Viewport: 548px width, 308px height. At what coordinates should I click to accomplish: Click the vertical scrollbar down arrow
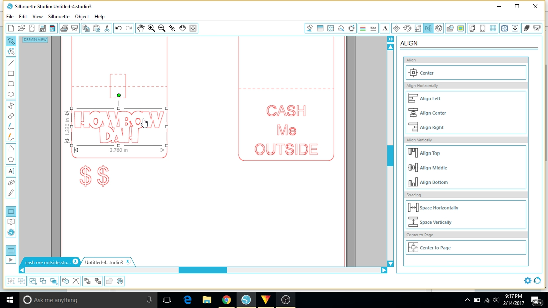click(x=391, y=264)
